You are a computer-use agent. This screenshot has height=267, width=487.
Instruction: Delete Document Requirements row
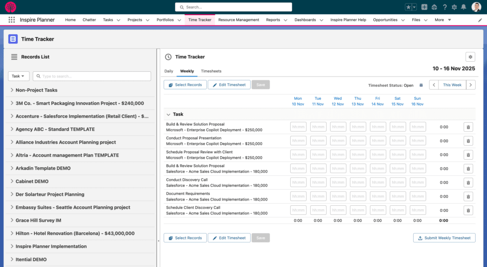[468, 197]
